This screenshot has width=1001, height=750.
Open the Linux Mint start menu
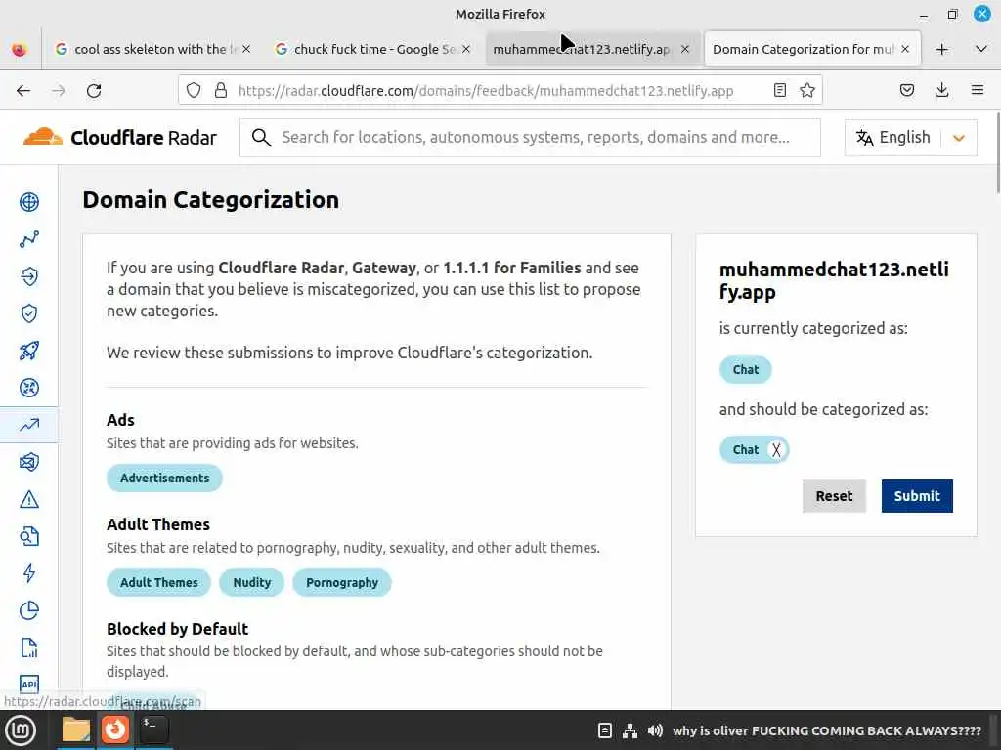point(22,730)
